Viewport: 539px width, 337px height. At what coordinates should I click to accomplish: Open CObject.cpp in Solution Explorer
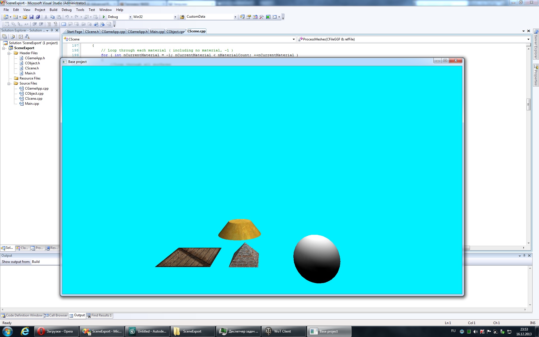point(34,94)
